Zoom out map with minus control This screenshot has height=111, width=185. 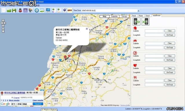point(3,31)
